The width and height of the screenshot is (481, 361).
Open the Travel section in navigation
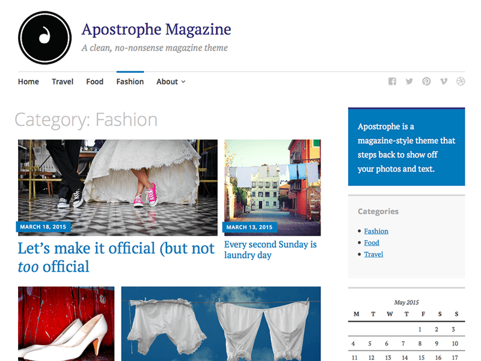click(63, 82)
